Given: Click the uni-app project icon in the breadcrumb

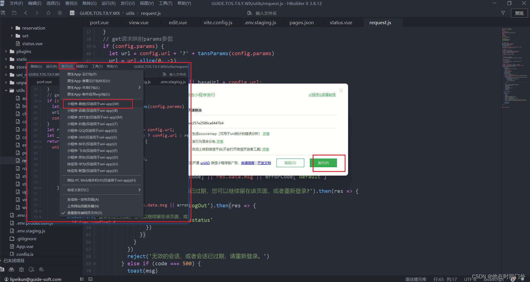Looking at the screenshot, I should pos(72,13).
